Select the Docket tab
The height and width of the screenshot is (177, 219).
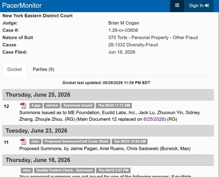[14, 69]
